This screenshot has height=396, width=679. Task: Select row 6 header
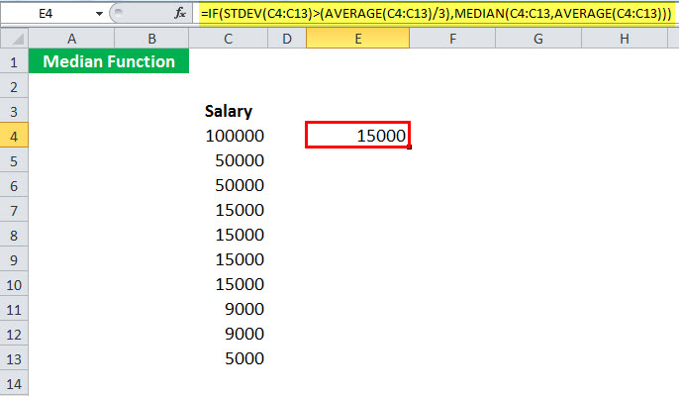tap(14, 185)
